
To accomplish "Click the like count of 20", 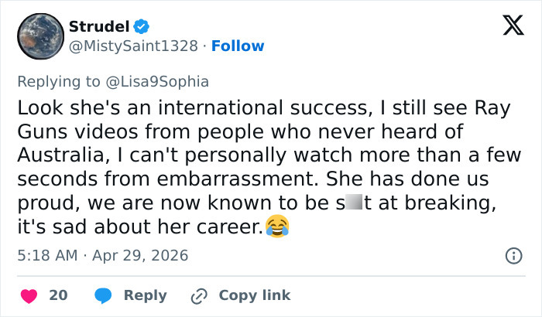I will 58,295.
